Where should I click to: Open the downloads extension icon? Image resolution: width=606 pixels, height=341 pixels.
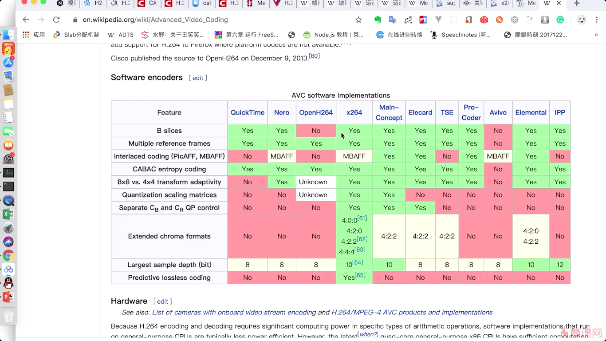tap(545, 20)
